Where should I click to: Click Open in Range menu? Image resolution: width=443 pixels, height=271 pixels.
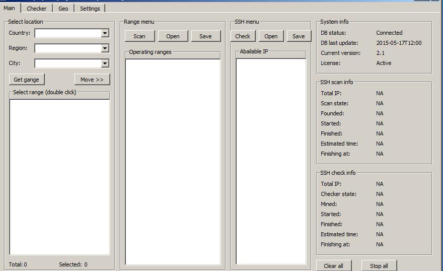[173, 36]
